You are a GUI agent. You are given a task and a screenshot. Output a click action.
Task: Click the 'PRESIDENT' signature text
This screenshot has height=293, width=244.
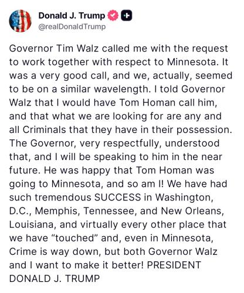pyautogui.click(x=174, y=265)
